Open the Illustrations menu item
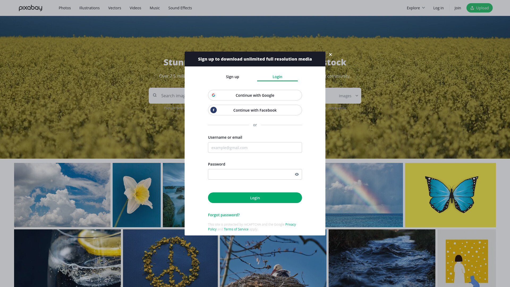This screenshot has height=287, width=510. (x=90, y=8)
